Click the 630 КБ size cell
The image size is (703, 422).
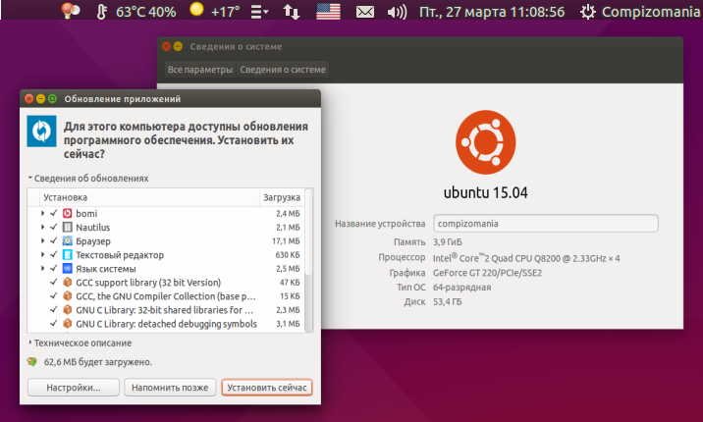pyautogui.click(x=288, y=255)
